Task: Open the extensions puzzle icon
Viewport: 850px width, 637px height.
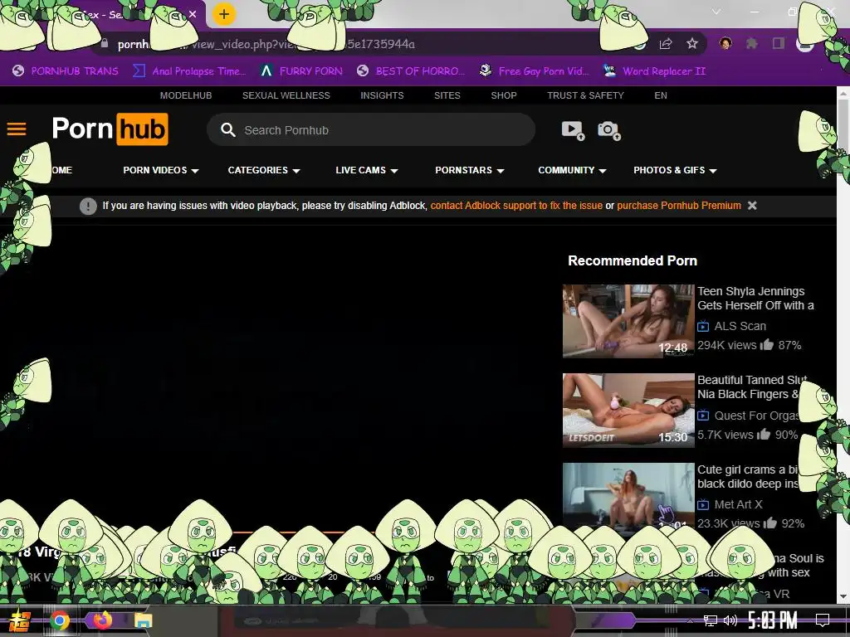Action: (x=752, y=43)
